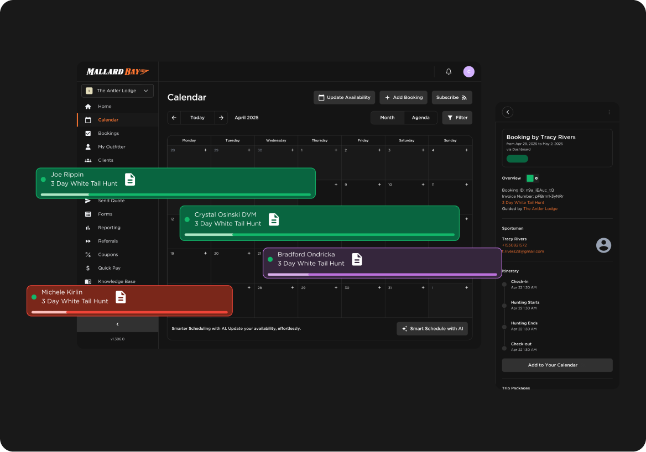Click the Tracy Rivers profile avatar icon
The height and width of the screenshot is (452, 646).
click(603, 245)
